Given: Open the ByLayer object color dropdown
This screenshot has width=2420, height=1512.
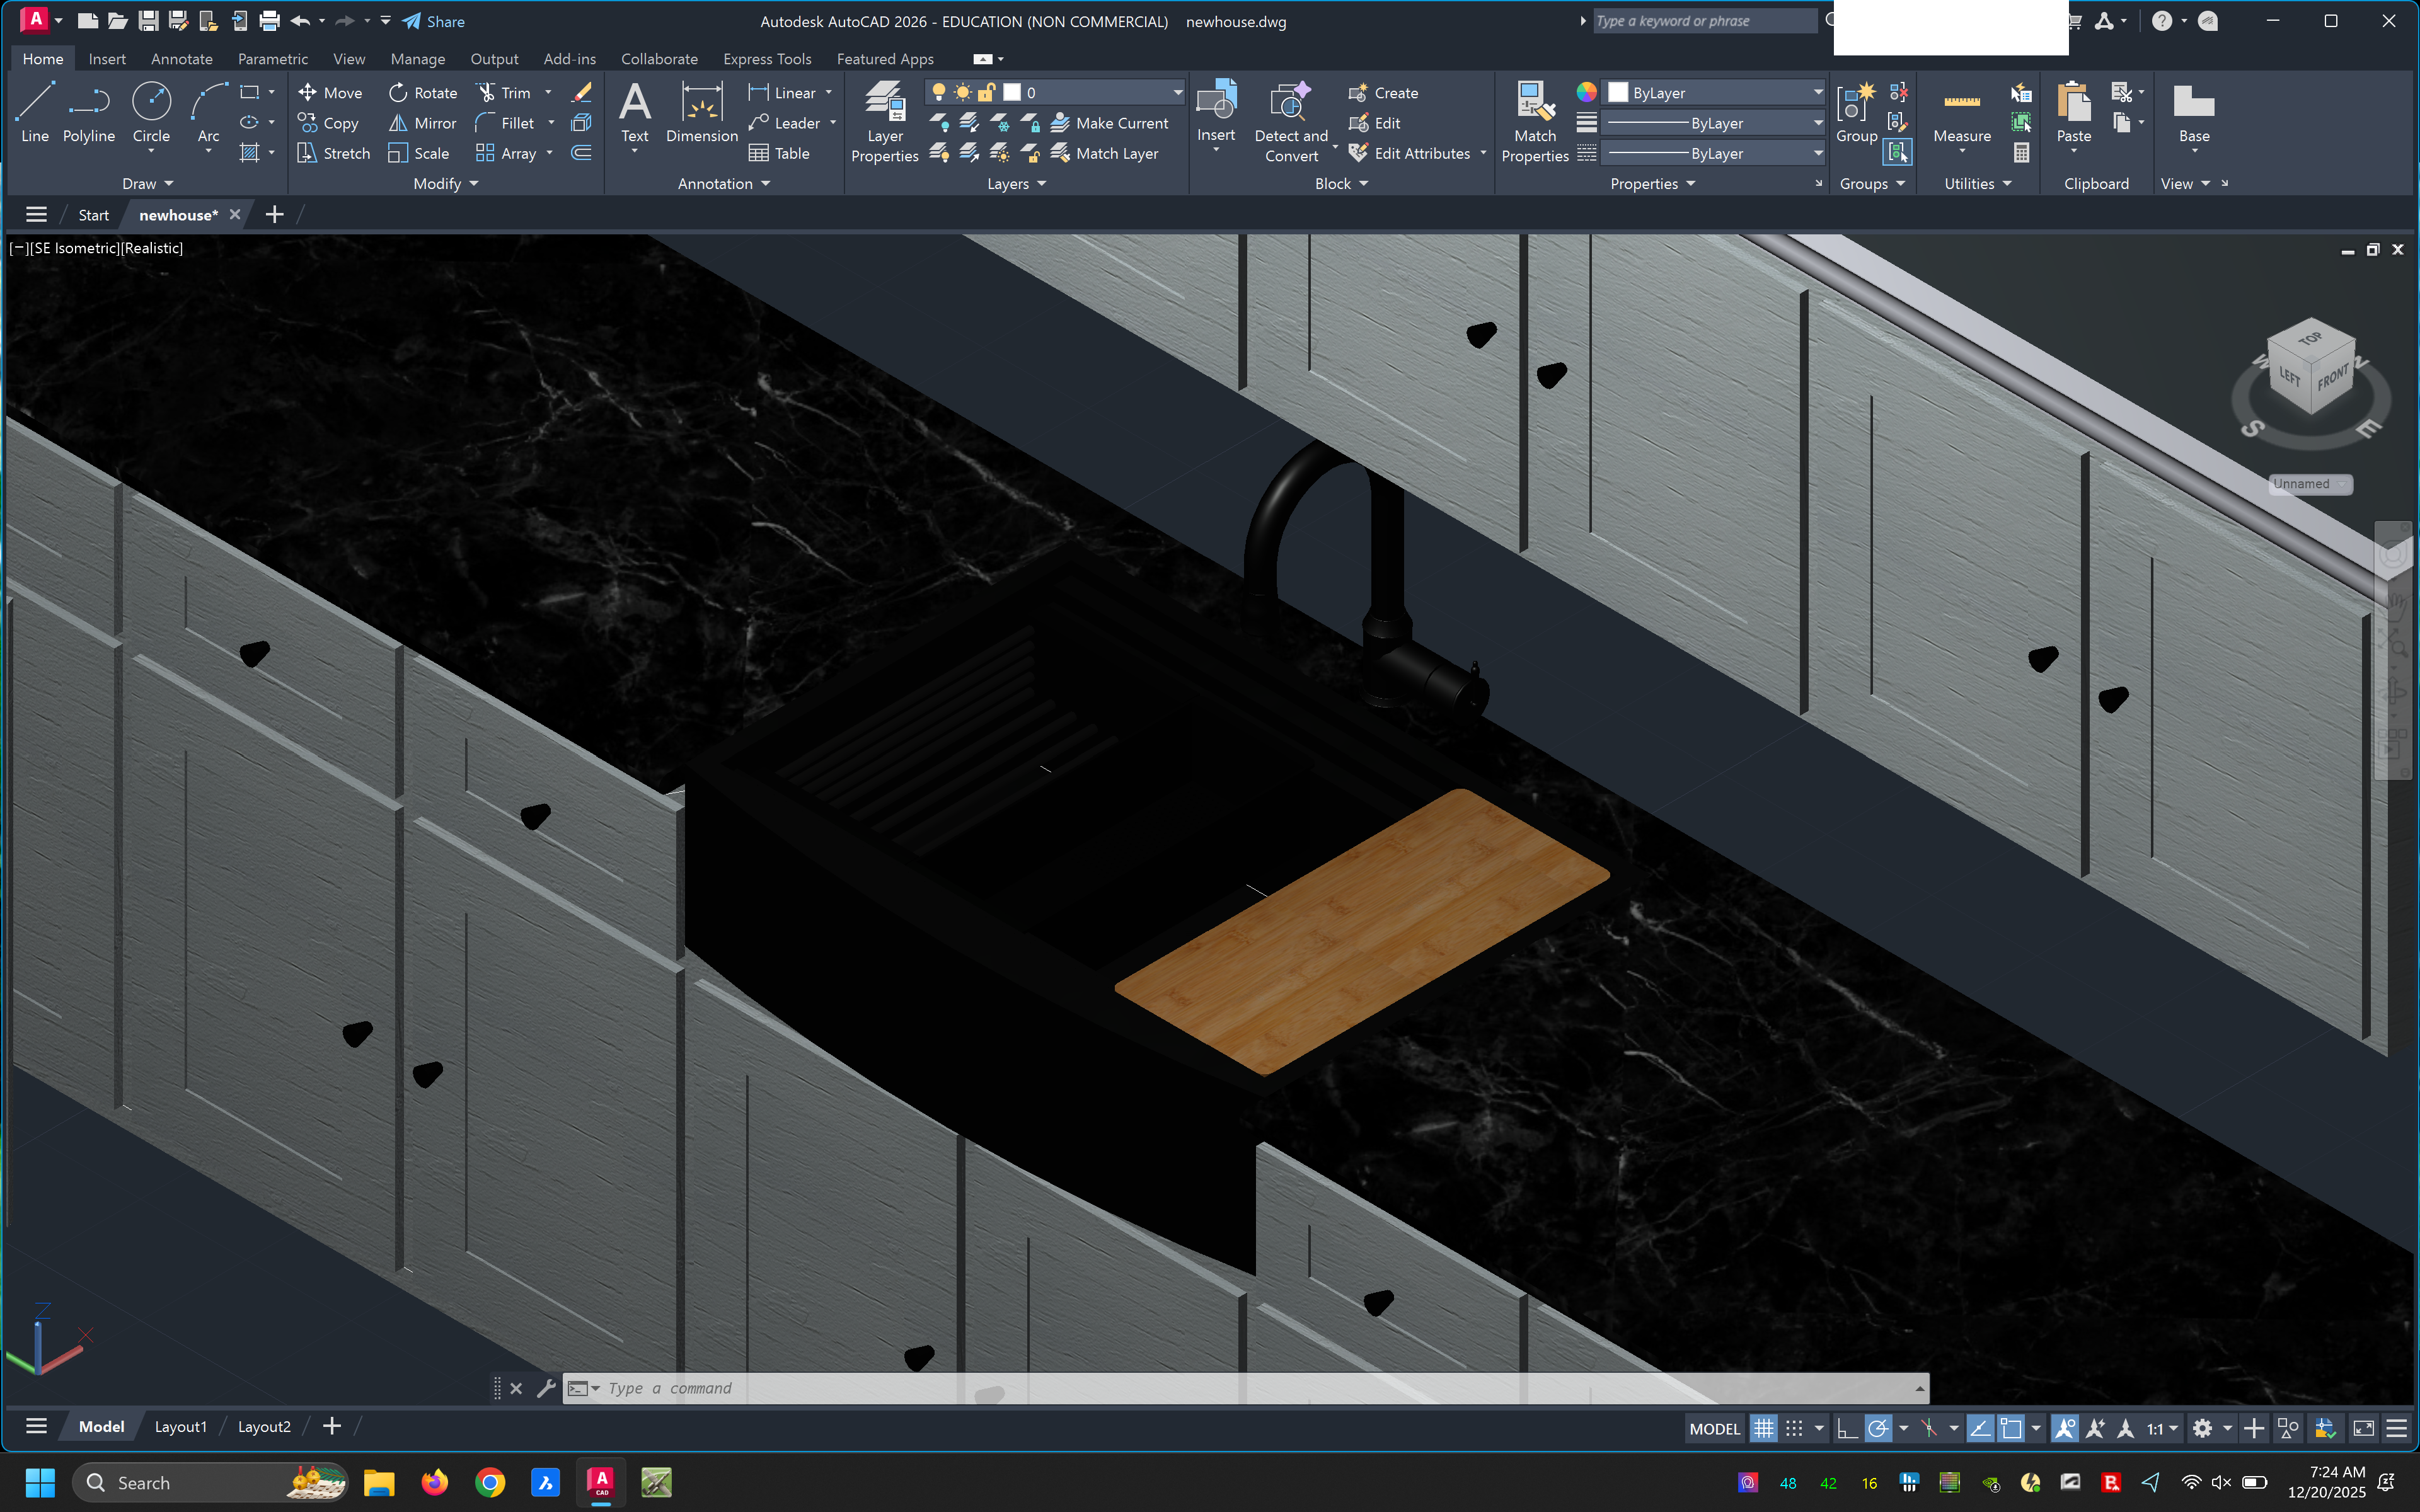Looking at the screenshot, I should pos(1714,92).
